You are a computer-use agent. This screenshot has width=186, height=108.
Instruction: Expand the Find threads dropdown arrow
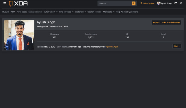(x=73, y=12)
